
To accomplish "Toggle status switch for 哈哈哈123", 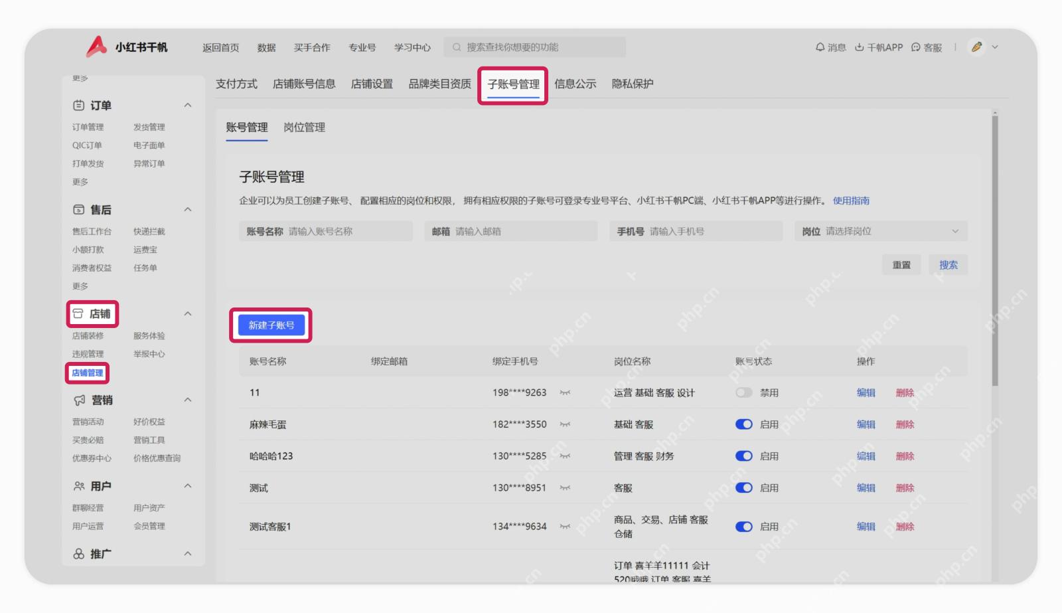I will pos(744,456).
